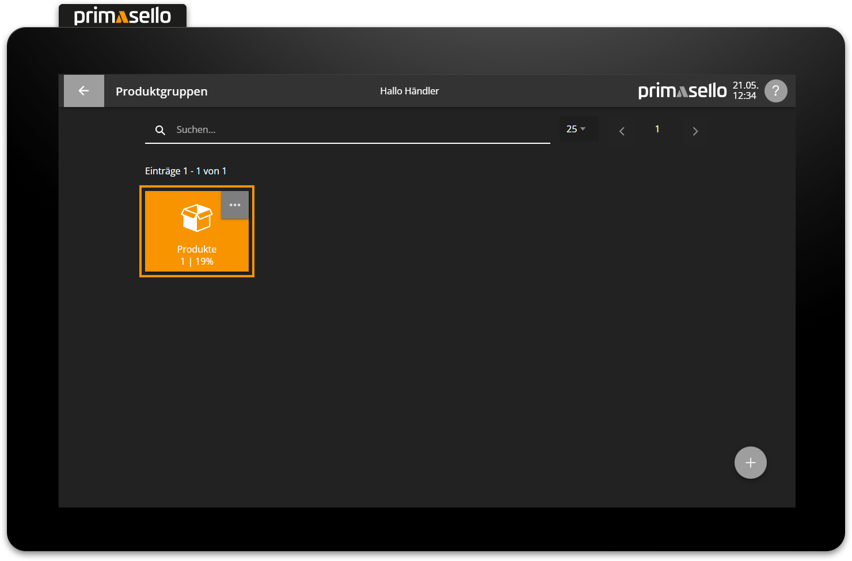
Task: Click the Produktgruppen page title
Action: coord(162,91)
